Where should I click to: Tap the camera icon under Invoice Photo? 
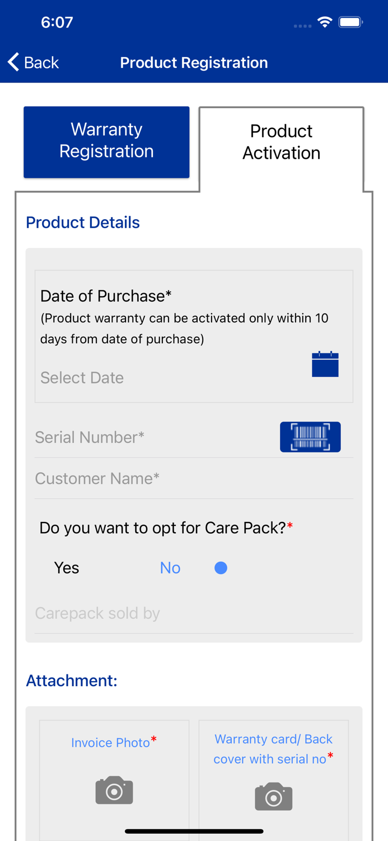[x=114, y=791]
